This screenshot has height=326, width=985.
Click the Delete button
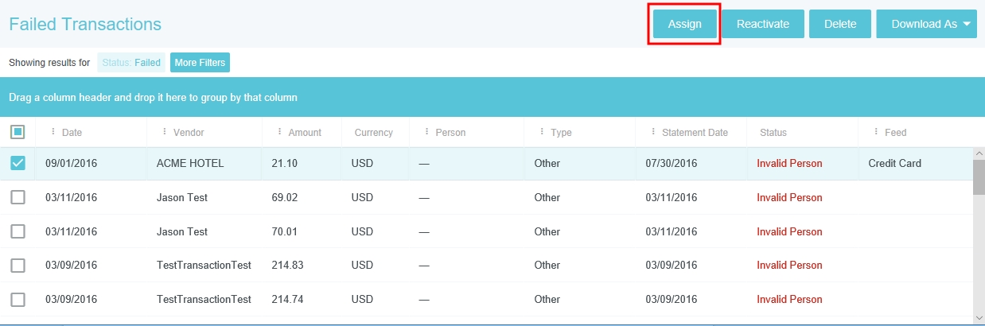tap(839, 24)
